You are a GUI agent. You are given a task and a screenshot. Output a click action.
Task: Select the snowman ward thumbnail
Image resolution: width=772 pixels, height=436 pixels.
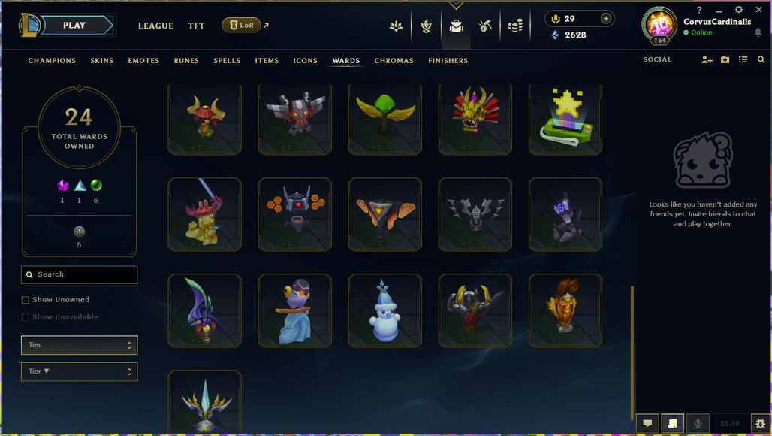pyautogui.click(x=385, y=311)
